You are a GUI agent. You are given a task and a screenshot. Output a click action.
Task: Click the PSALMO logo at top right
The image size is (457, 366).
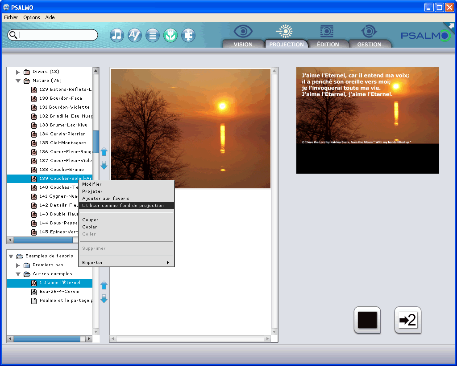pos(425,36)
